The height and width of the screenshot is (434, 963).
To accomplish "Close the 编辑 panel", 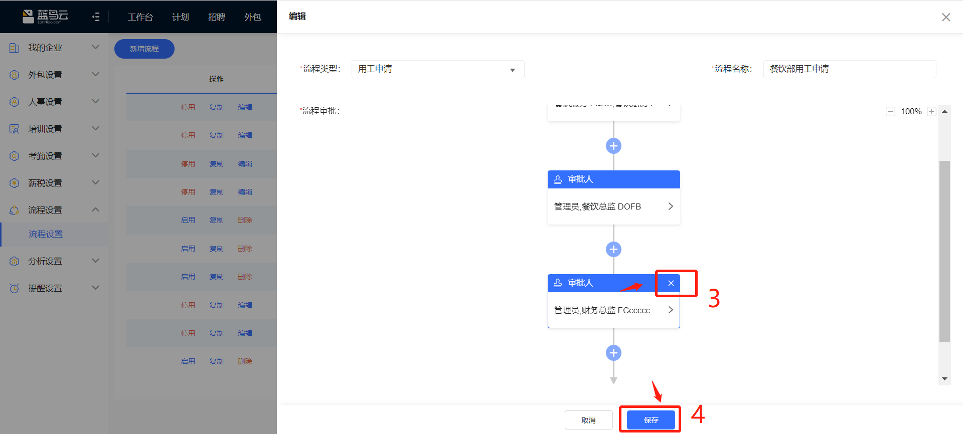I will 946,17.
